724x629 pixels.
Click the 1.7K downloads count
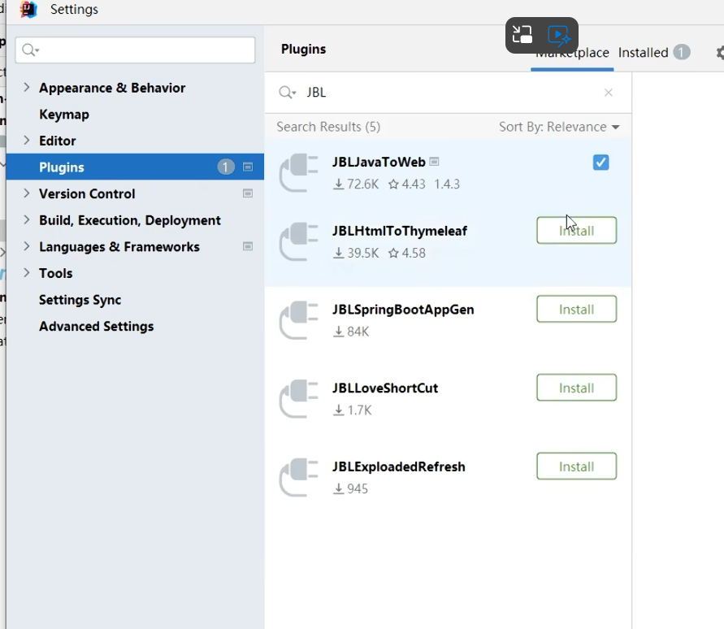pos(353,410)
